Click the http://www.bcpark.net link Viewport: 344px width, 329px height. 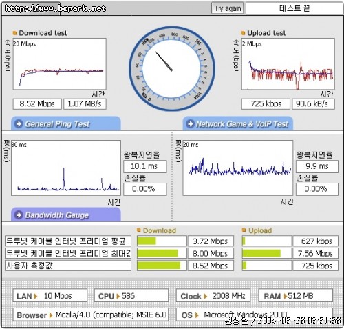(55, 8)
